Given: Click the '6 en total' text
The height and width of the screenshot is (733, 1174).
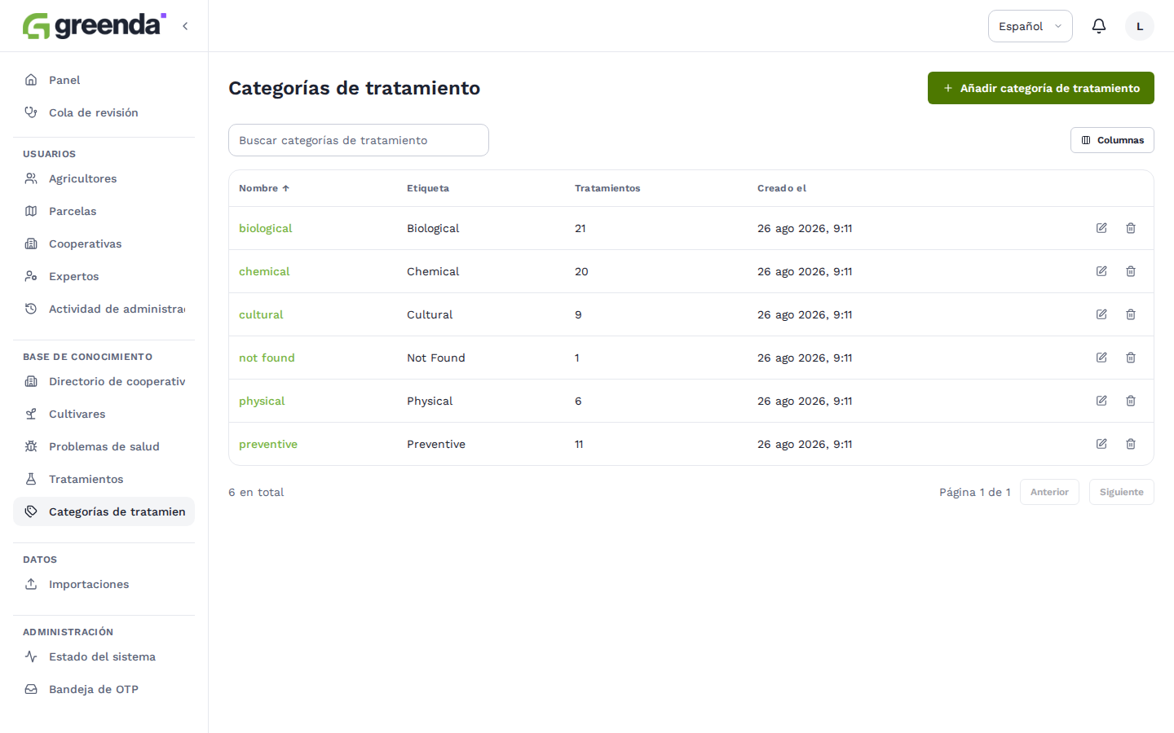Looking at the screenshot, I should click(x=256, y=492).
